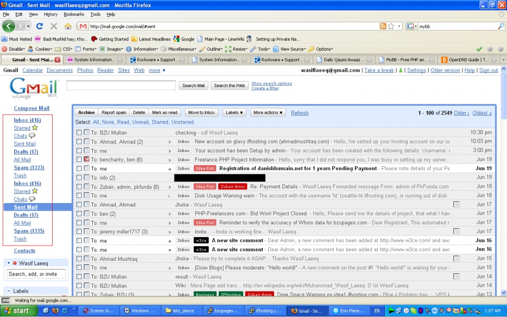Viewport: 507px width, 317px height.
Task: Open the Bookmarks menu
Action: 74,15
